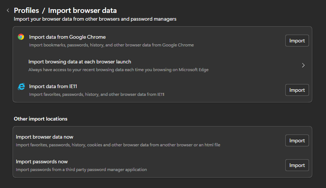The height and width of the screenshot is (188, 326).
Task: Select the 'Import data from Google Chrome' title
Action: [67, 37]
